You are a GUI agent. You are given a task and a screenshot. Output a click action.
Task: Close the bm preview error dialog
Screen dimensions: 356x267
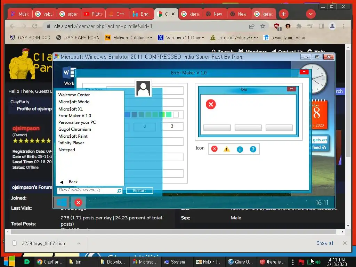[x=292, y=89]
